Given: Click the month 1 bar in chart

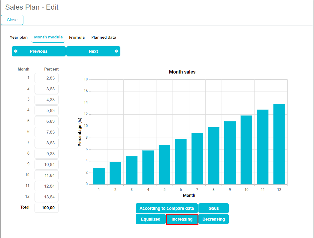Looking at the screenshot, I should pos(99,176).
